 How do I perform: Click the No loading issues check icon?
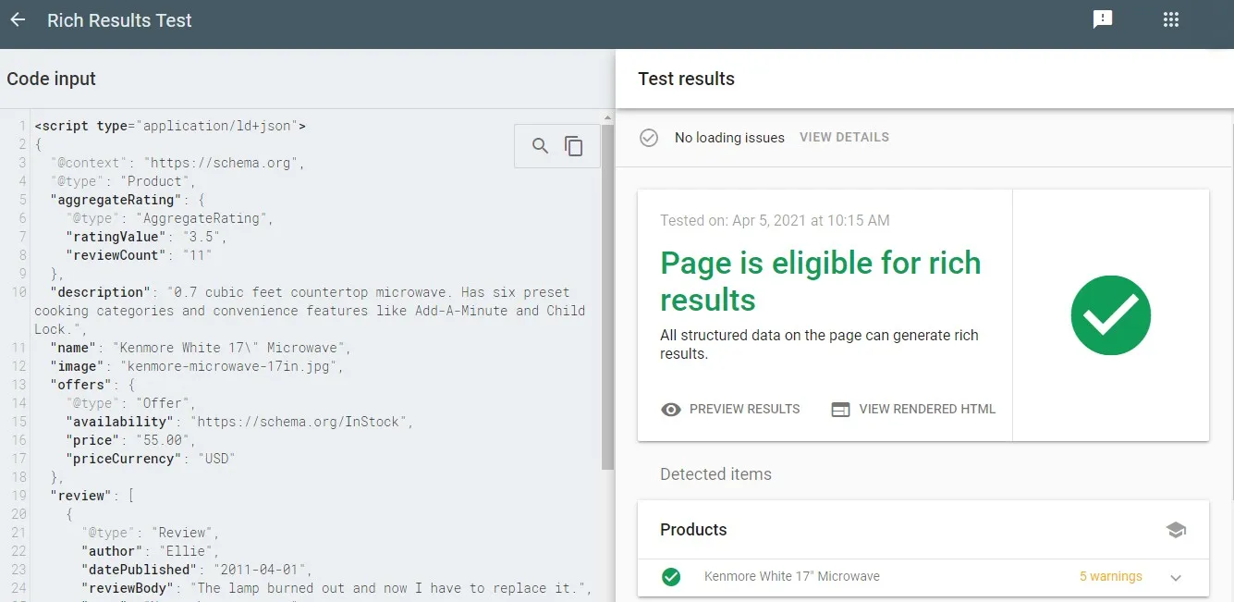(649, 138)
